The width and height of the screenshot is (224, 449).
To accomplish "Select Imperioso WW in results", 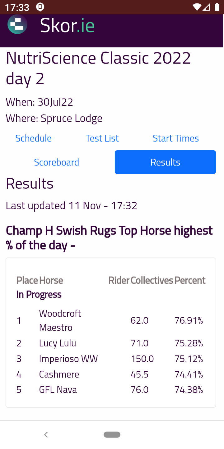I will click(x=68, y=359).
